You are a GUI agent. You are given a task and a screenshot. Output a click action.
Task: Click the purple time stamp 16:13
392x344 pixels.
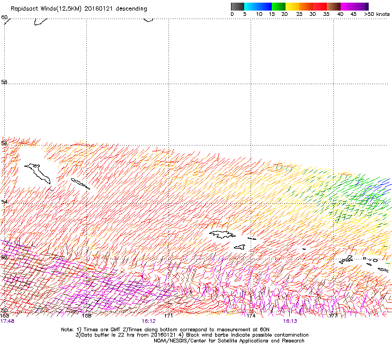(290, 321)
